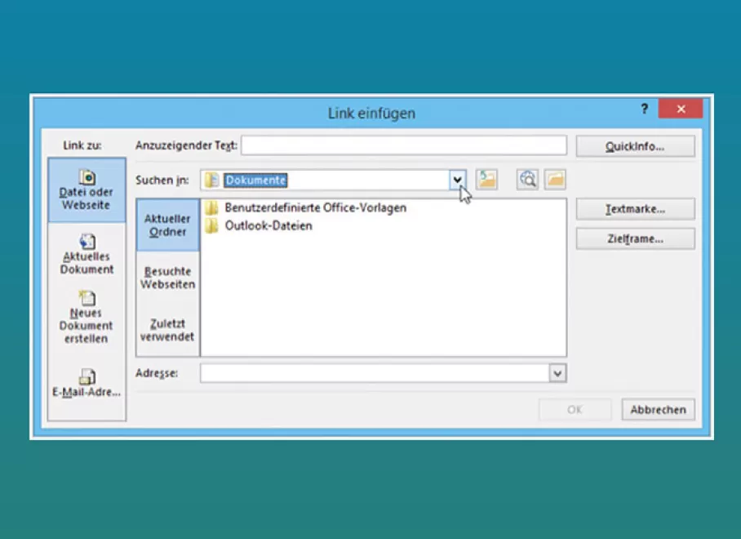Image resolution: width=741 pixels, height=539 pixels.
Task: Choose 'Neues Dokument erstellen' option
Action: click(87, 317)
